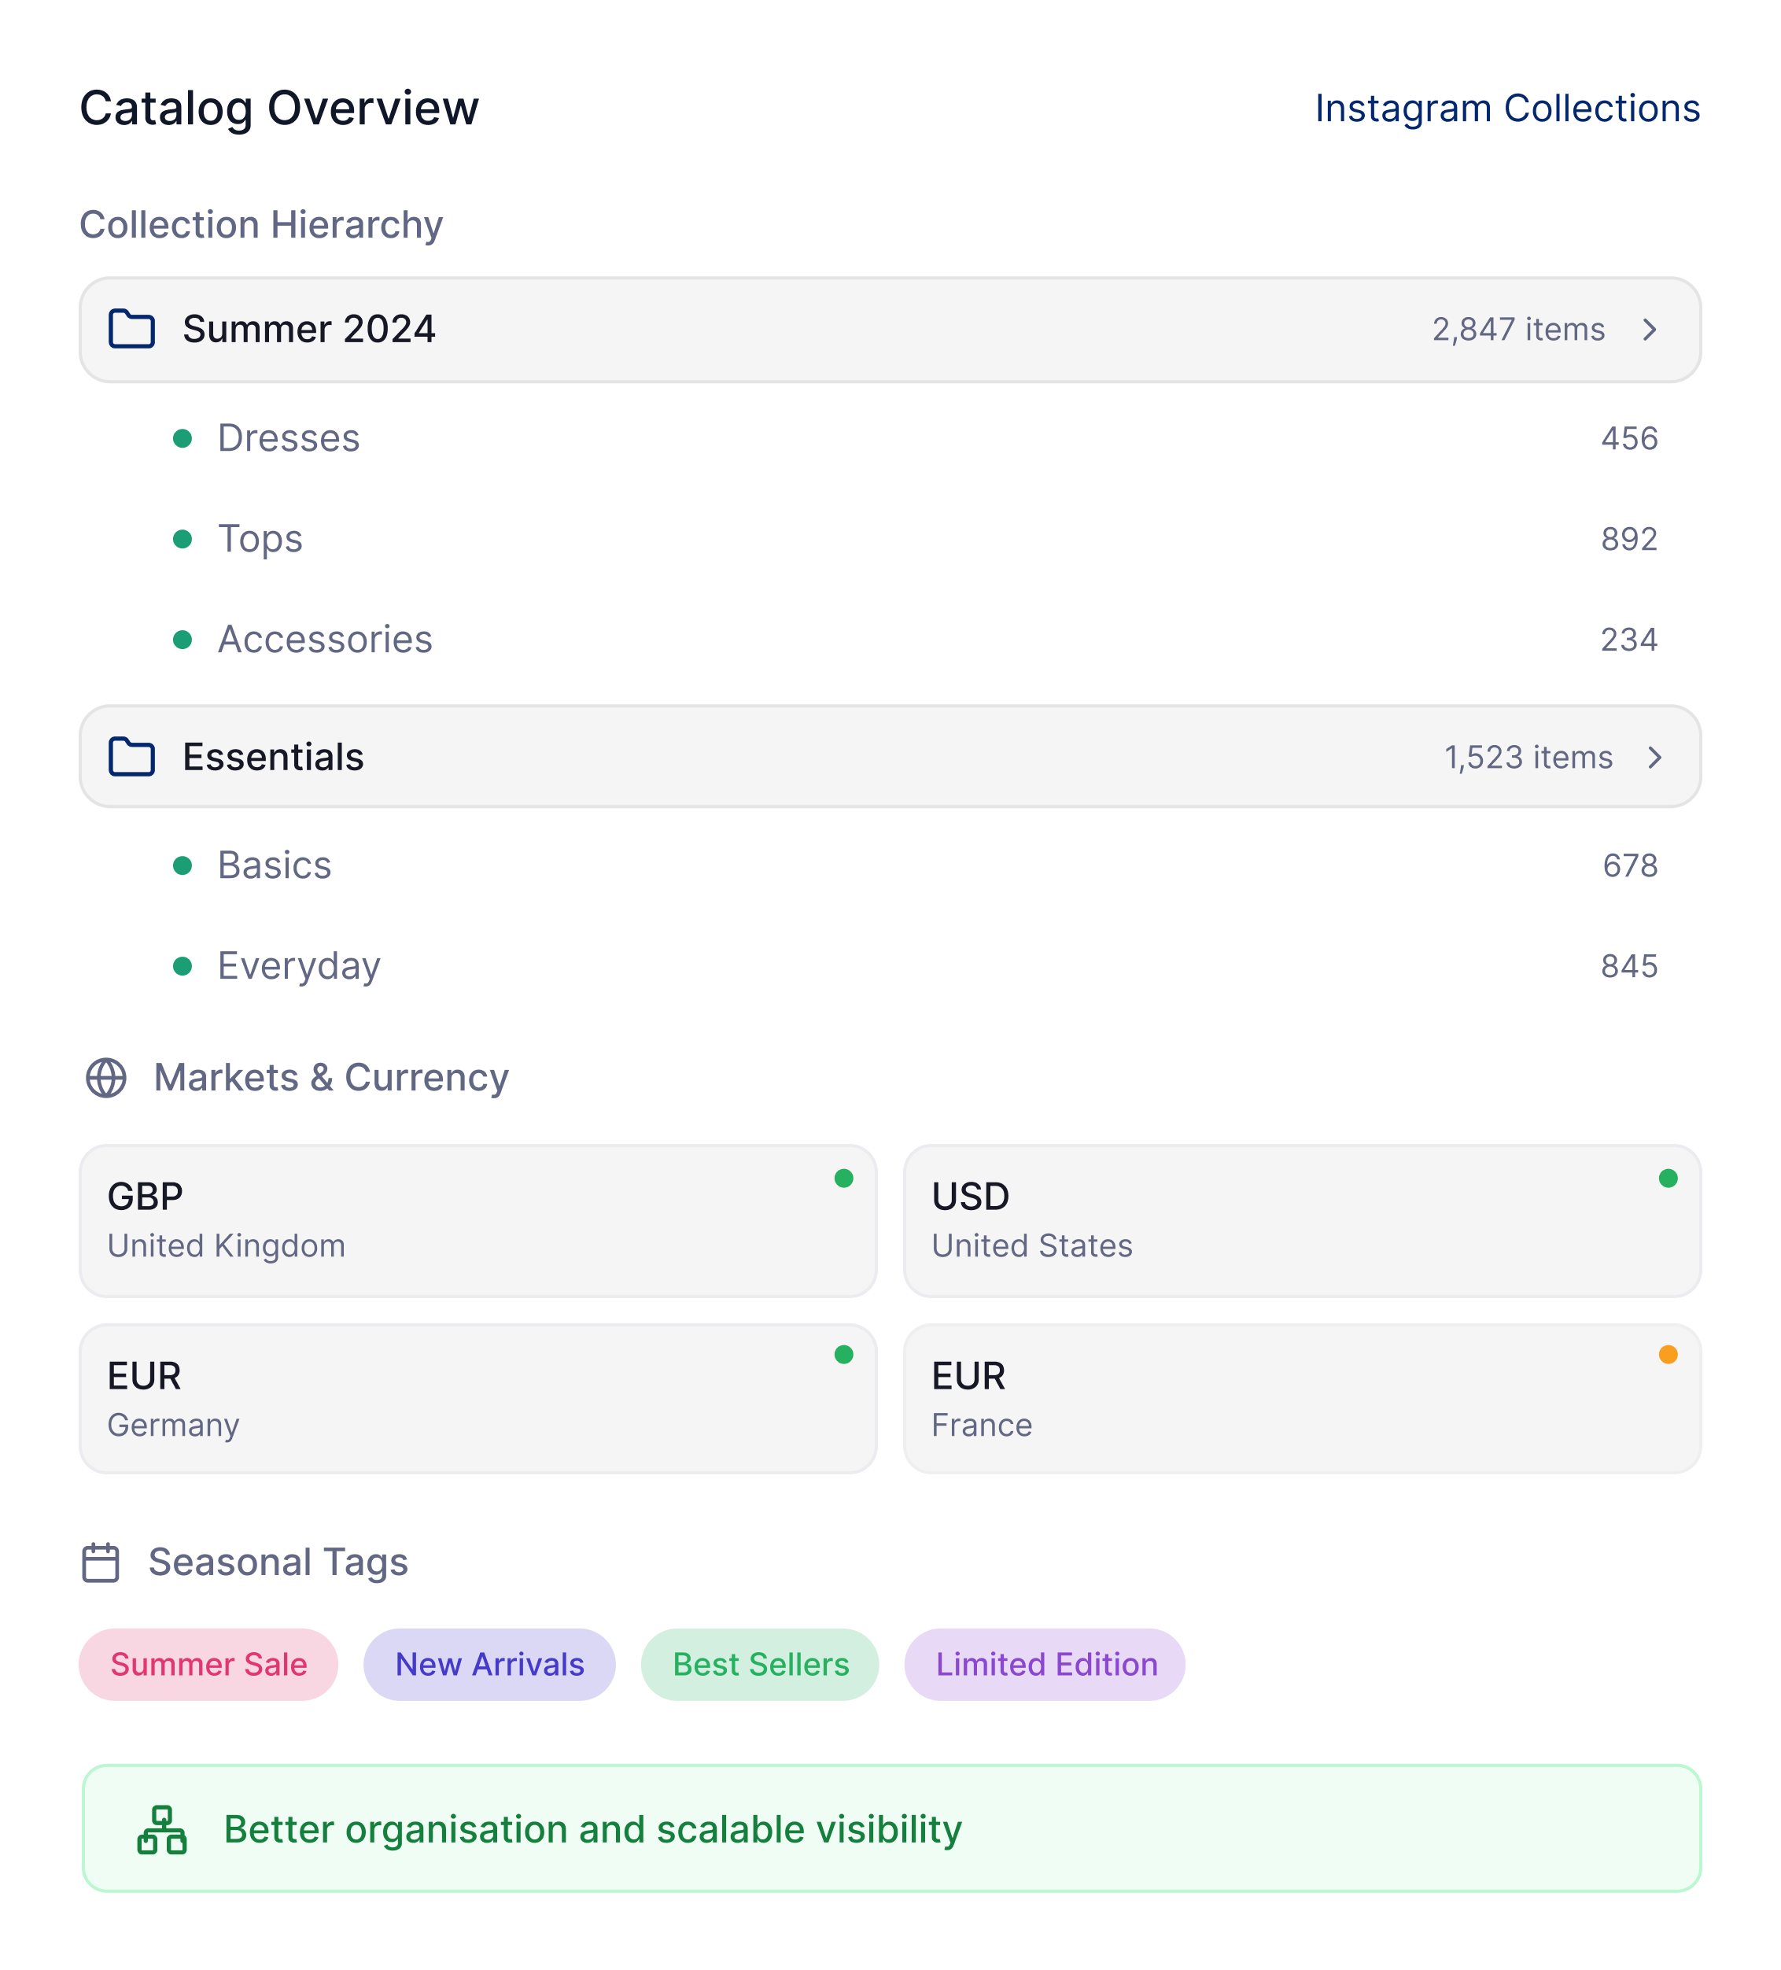The width and height of the screenshot is (1781, 1970).
Task: Click the hierarchy icon in the green banner
Action: point(162,1830)
